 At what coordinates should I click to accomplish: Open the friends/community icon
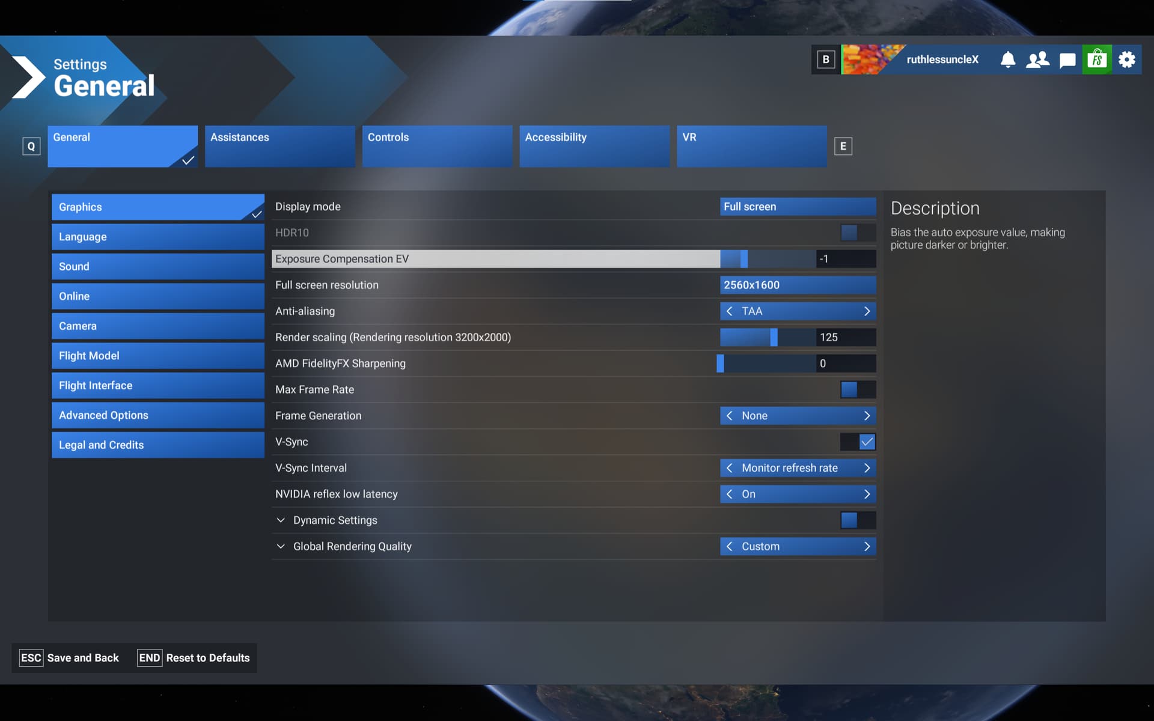click(x=1037, y=59)
